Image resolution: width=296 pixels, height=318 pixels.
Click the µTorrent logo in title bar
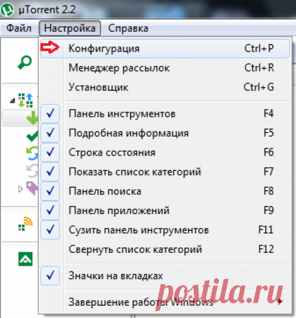(x=7, y=10)
